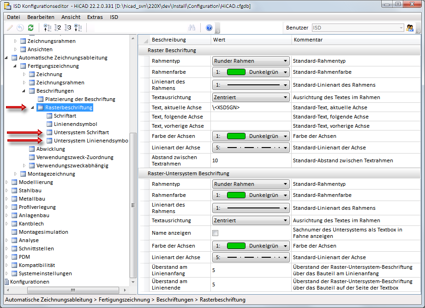Open the Linienart der Achse dropdown in Raster Beschriftung
Viewport: 425px width, 308px height.
pos(251,148)
